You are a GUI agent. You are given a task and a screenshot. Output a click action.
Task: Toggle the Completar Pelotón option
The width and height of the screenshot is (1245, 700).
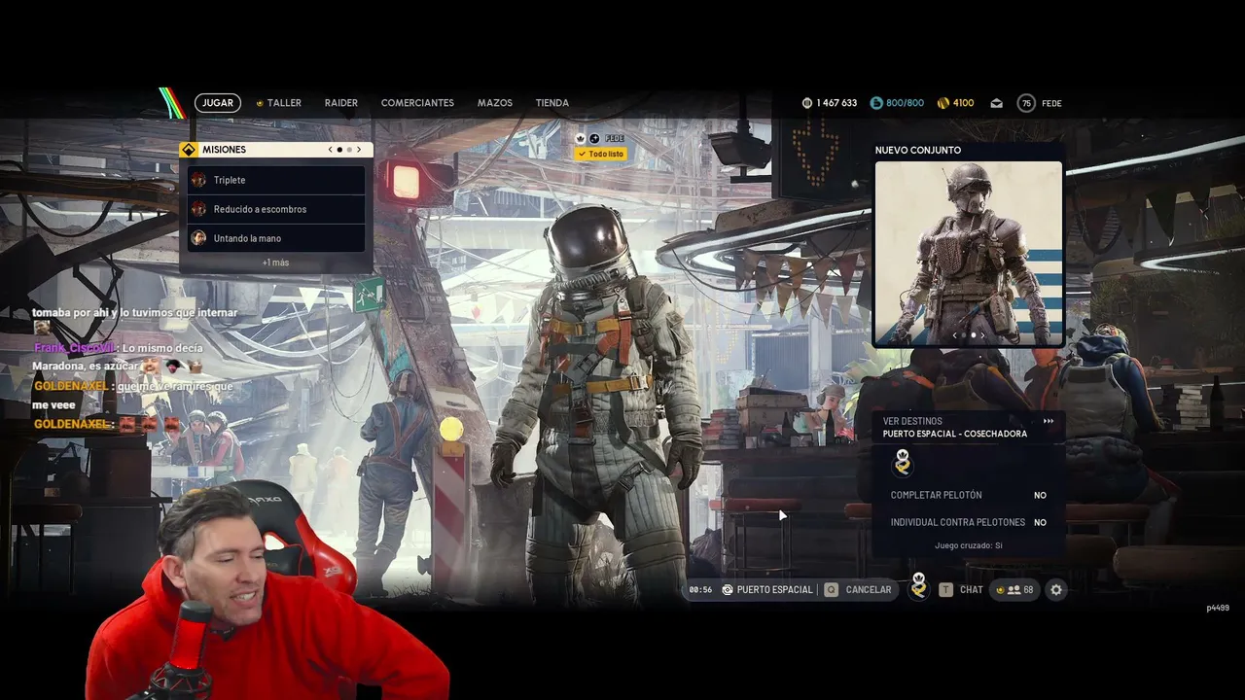[x=968, y=495]
